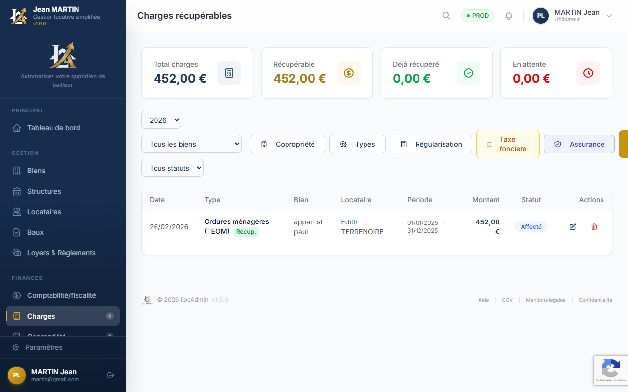Delete the TEOM charge with trash icon

[594, 226]
